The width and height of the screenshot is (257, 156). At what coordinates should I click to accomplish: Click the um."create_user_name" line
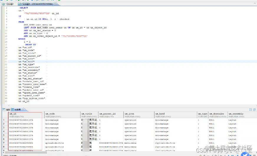[x=32, y=84]
